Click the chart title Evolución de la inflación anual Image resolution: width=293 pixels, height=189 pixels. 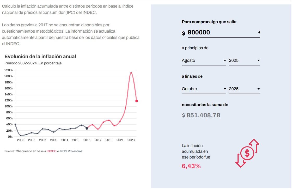coord(40,56)
